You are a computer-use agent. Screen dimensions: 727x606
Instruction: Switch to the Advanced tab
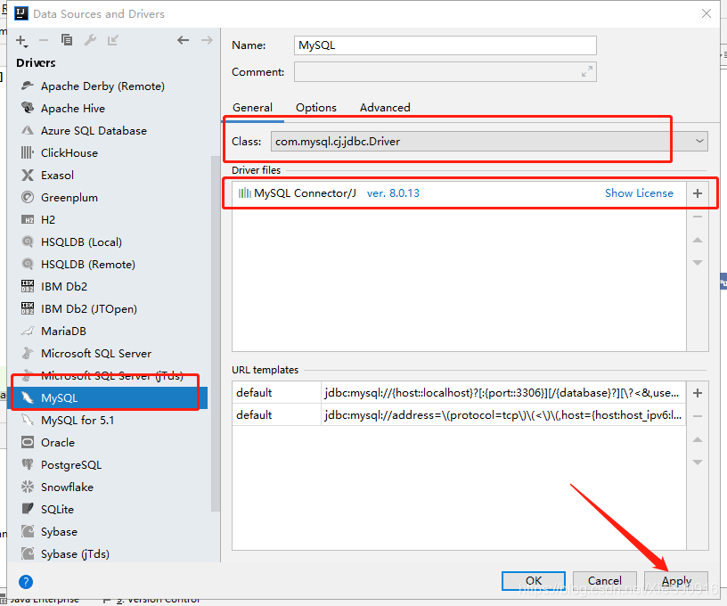[385, 108]
